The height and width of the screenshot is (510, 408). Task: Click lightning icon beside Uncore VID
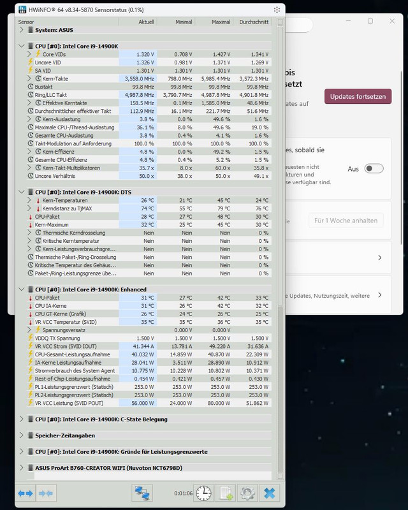pyautogui.click(x=30, y=62)
